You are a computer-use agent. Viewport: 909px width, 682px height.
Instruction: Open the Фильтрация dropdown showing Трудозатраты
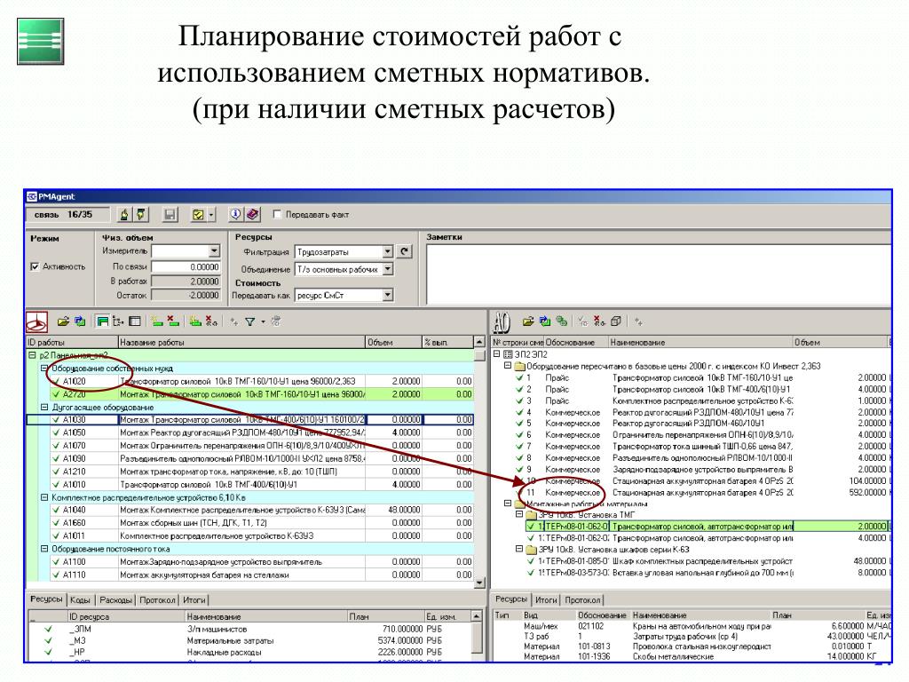387,251
